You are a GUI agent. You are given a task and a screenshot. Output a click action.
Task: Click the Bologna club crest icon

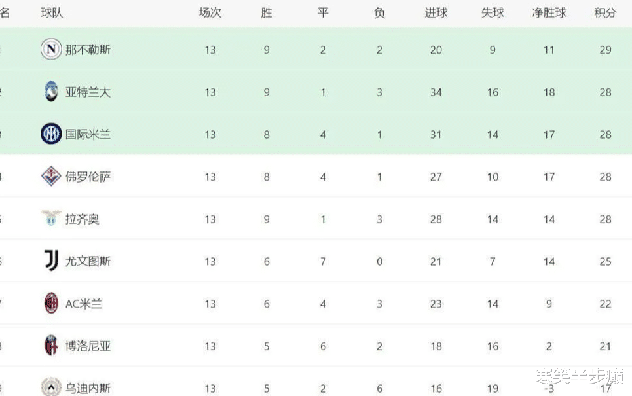tap(51, 346)
